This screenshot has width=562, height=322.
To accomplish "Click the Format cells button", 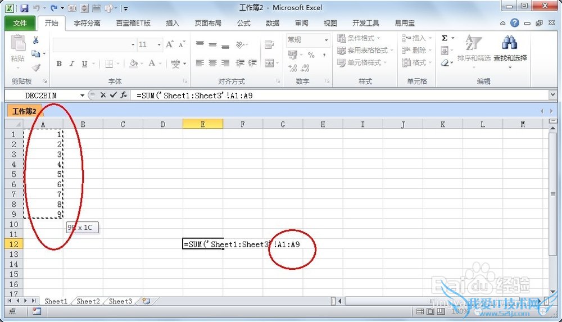I will click(417, 62).
